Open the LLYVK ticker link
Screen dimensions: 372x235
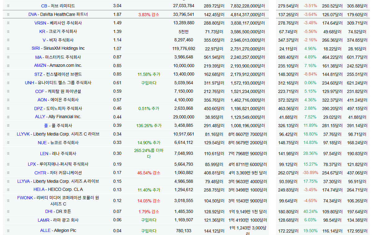tap(23, 134)
